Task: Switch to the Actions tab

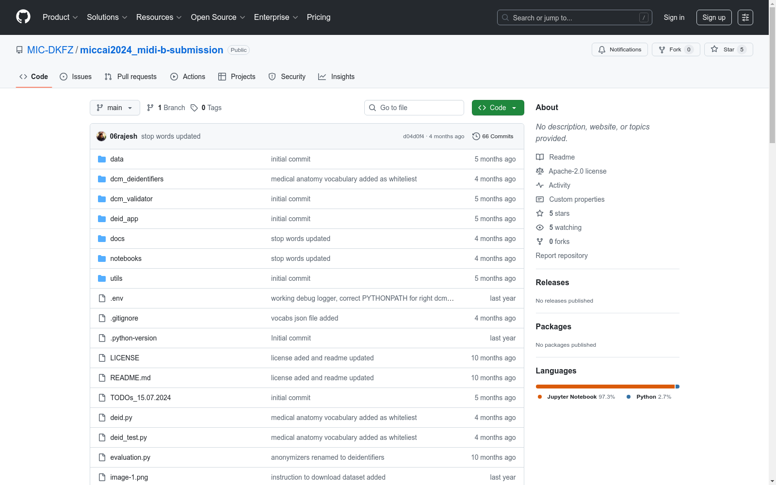Action: point(188,77)
